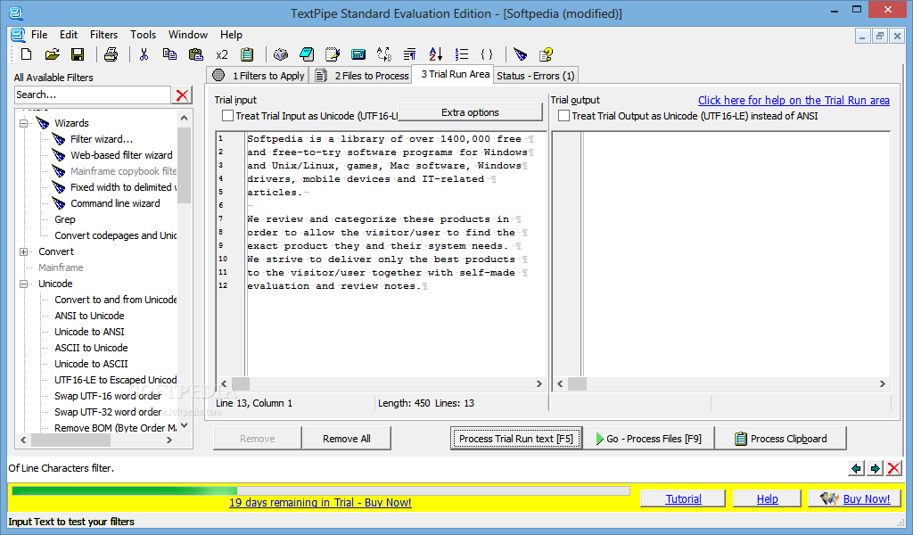913x535 pixels.
Task: Open the Help menu
Action: (x=231, y=35)
